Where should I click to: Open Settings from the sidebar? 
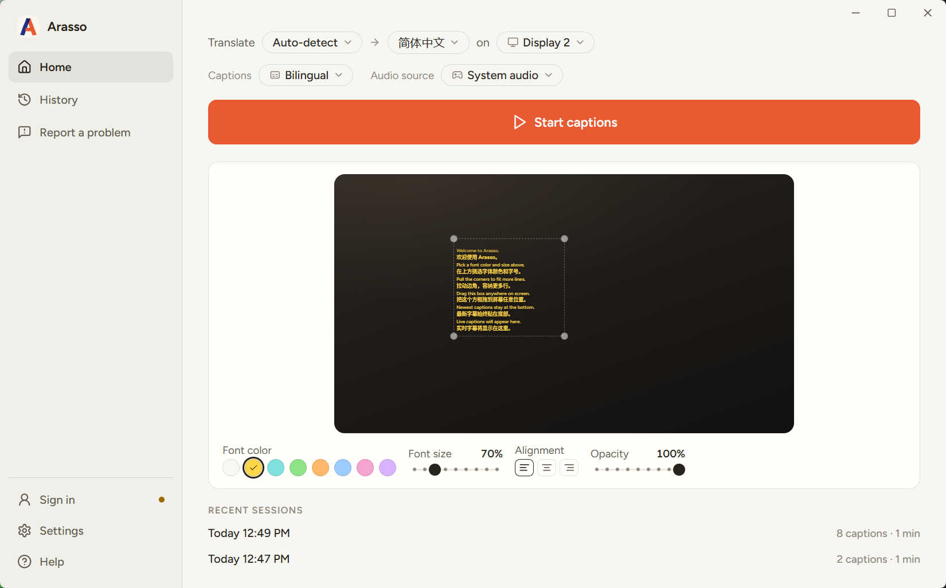click(91, 531)
